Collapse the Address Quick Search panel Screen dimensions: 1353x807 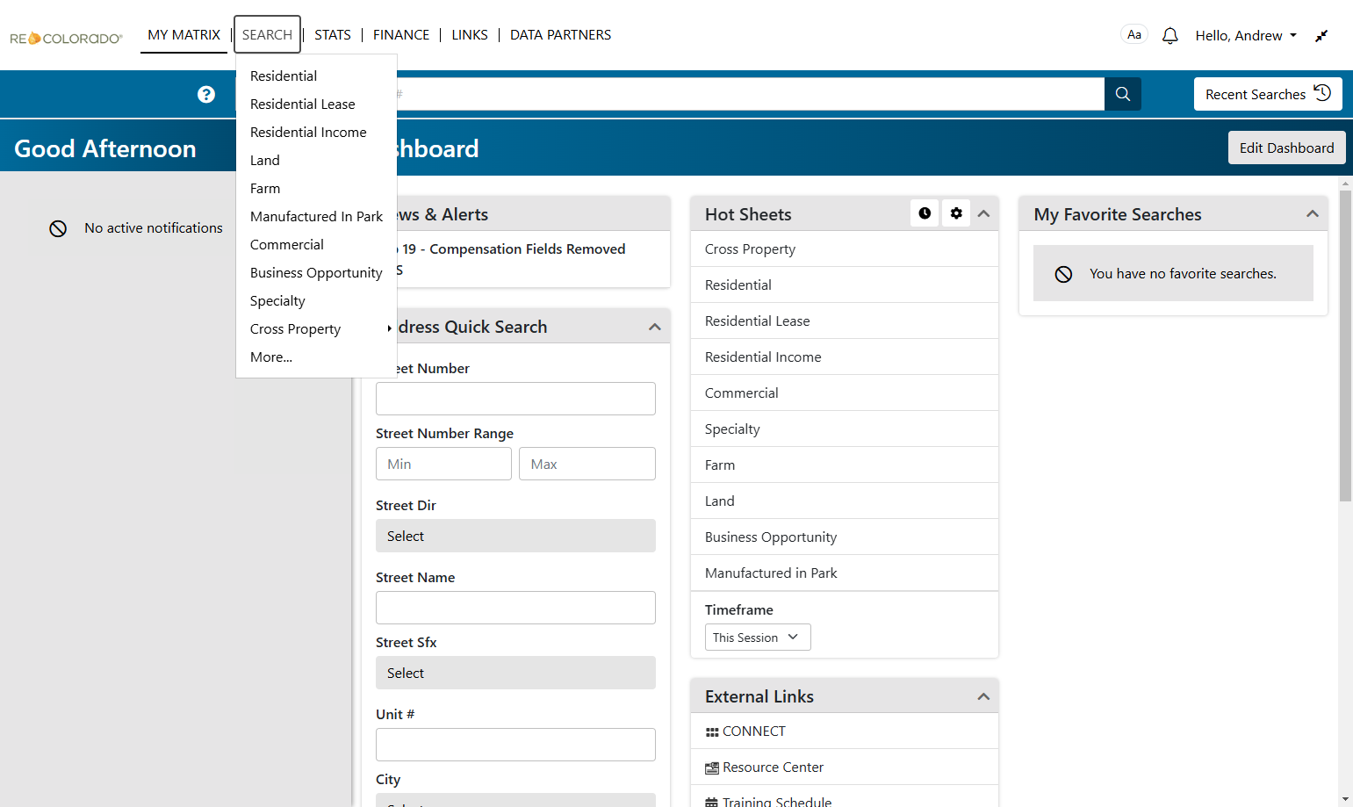point(655,327)
